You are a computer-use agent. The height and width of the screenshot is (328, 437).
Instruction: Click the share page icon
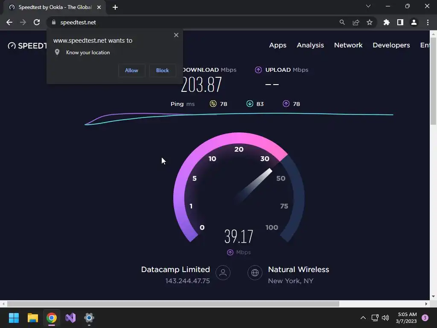(x=356, y=22)
